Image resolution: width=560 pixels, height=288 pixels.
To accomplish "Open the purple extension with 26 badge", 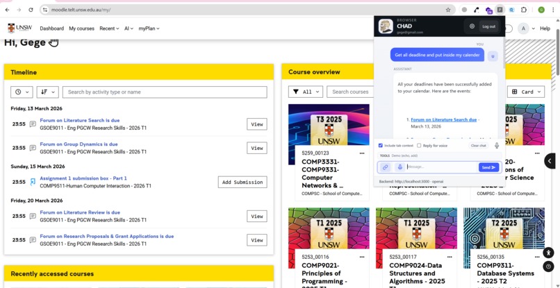I will pos(488,10).
